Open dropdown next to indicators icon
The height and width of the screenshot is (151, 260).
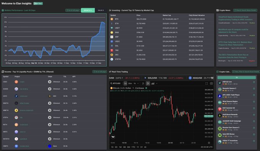tap(157, 84)
